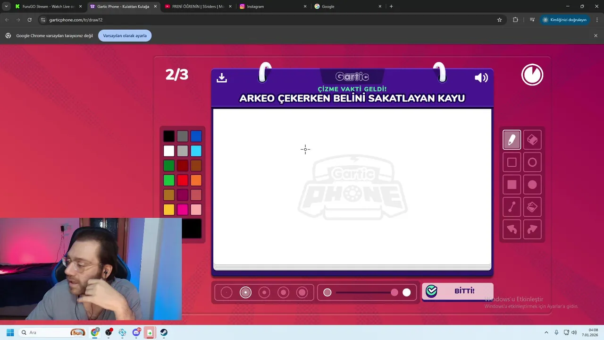The height and width of the screenshot is (340, 604).
Task: Dismiss the default browser notification bar
Action: tap(596, 35)
